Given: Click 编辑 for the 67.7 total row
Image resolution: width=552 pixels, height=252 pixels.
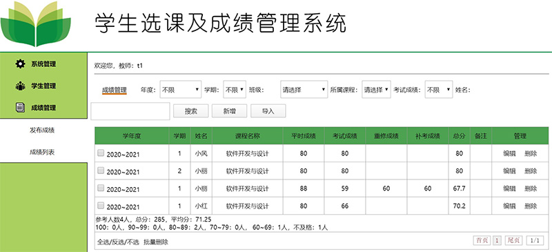Looking at the screenshot, I should pyautogui.click(x=509, y=188).
